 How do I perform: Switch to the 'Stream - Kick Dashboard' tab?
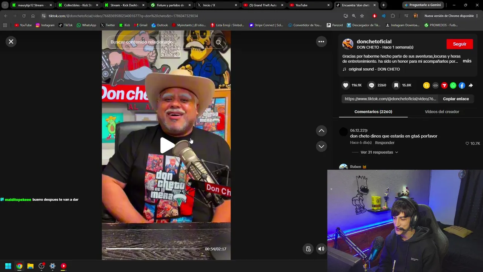point(124,5)
